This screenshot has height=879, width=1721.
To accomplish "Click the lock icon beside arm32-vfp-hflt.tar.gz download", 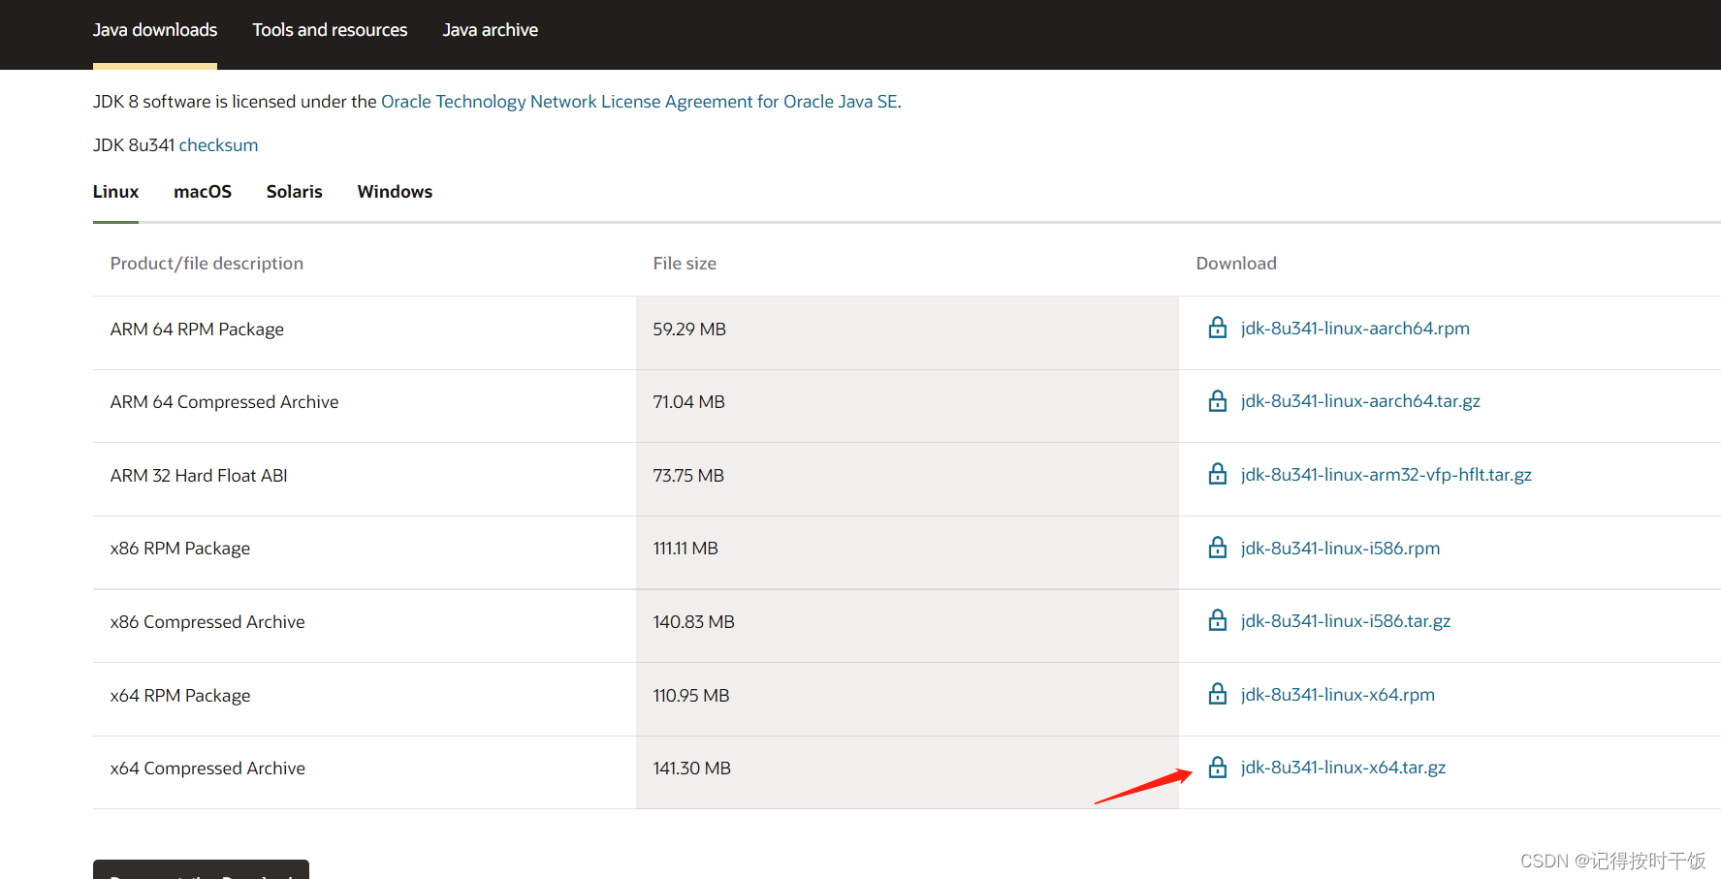I will tap(1218, 474).
